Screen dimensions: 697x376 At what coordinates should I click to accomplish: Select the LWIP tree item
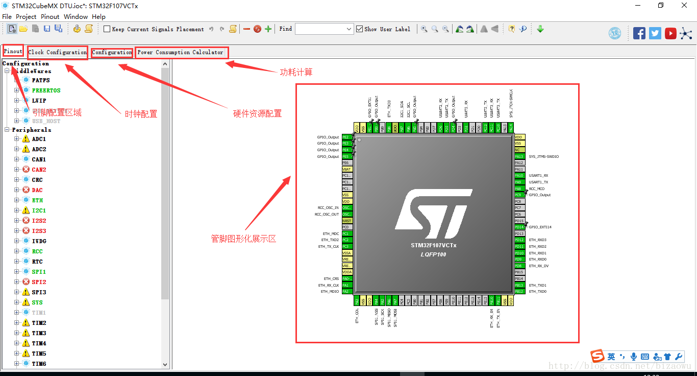tap(39, 101)
